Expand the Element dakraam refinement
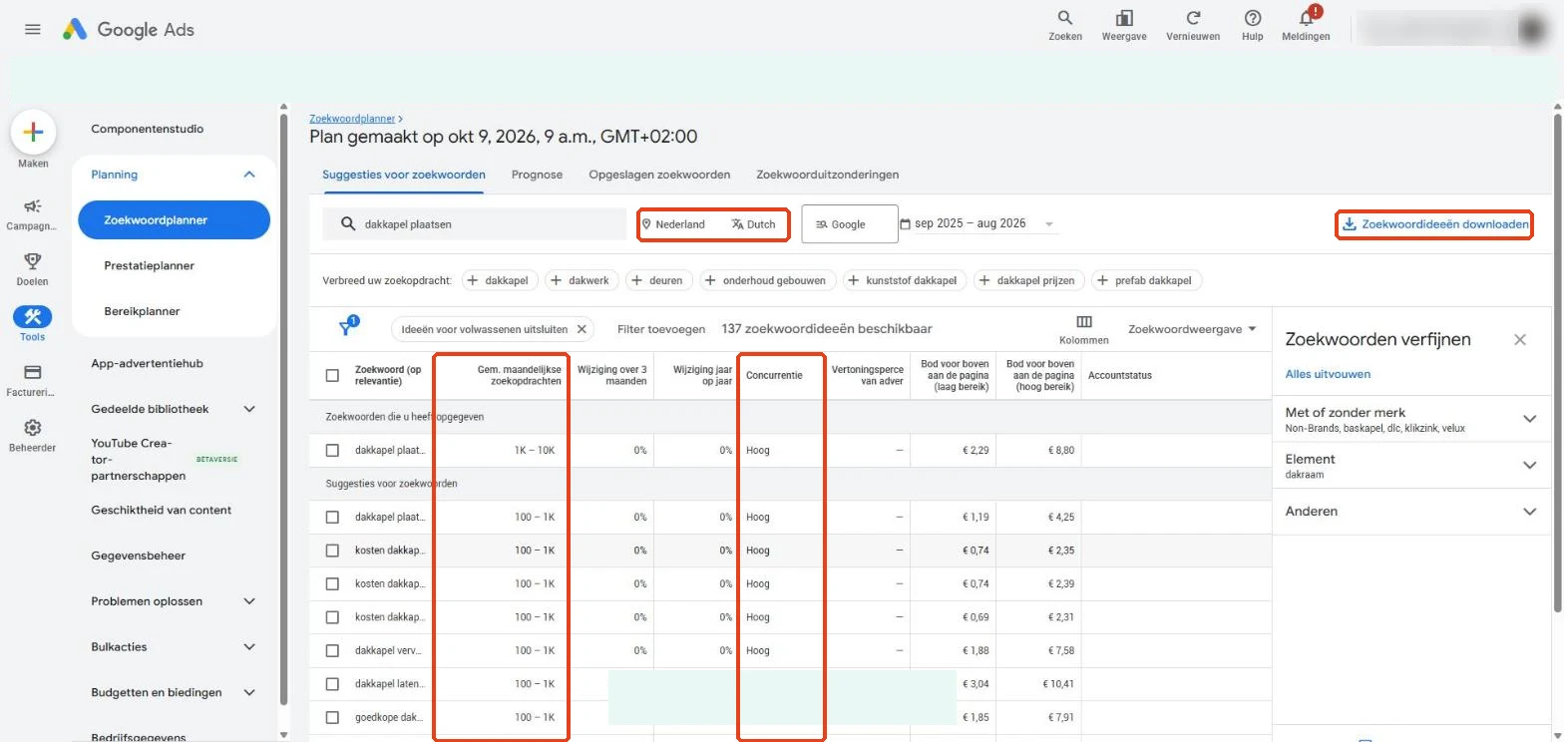 click(1530, 465)
